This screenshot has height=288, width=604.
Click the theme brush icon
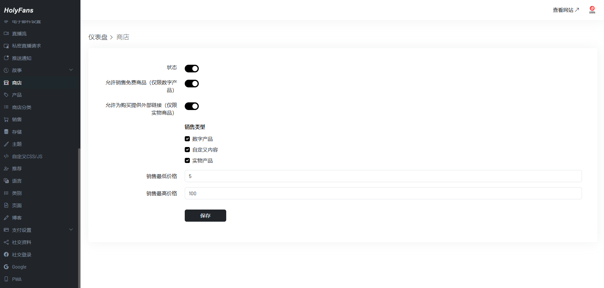click(6, 144)
